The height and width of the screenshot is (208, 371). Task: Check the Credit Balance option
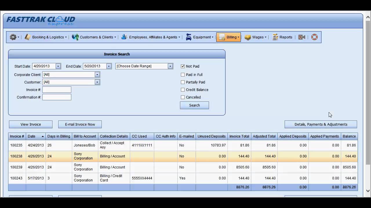coord(183,90)
